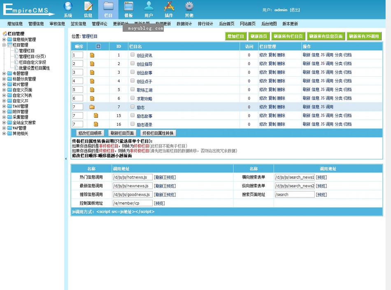Tick the checkbox for 职场江湖
Screen dimensions: 391x290
133,89
